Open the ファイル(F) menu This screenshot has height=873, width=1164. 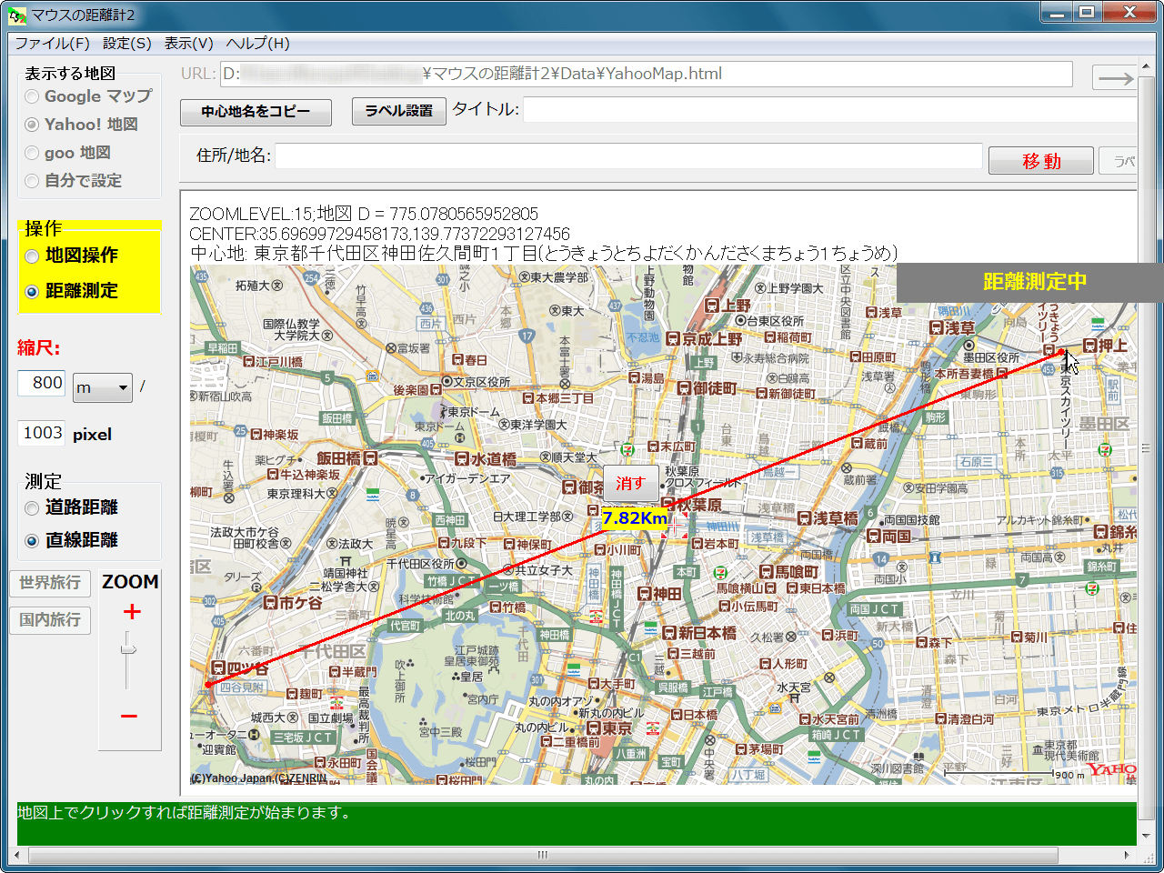52,43
